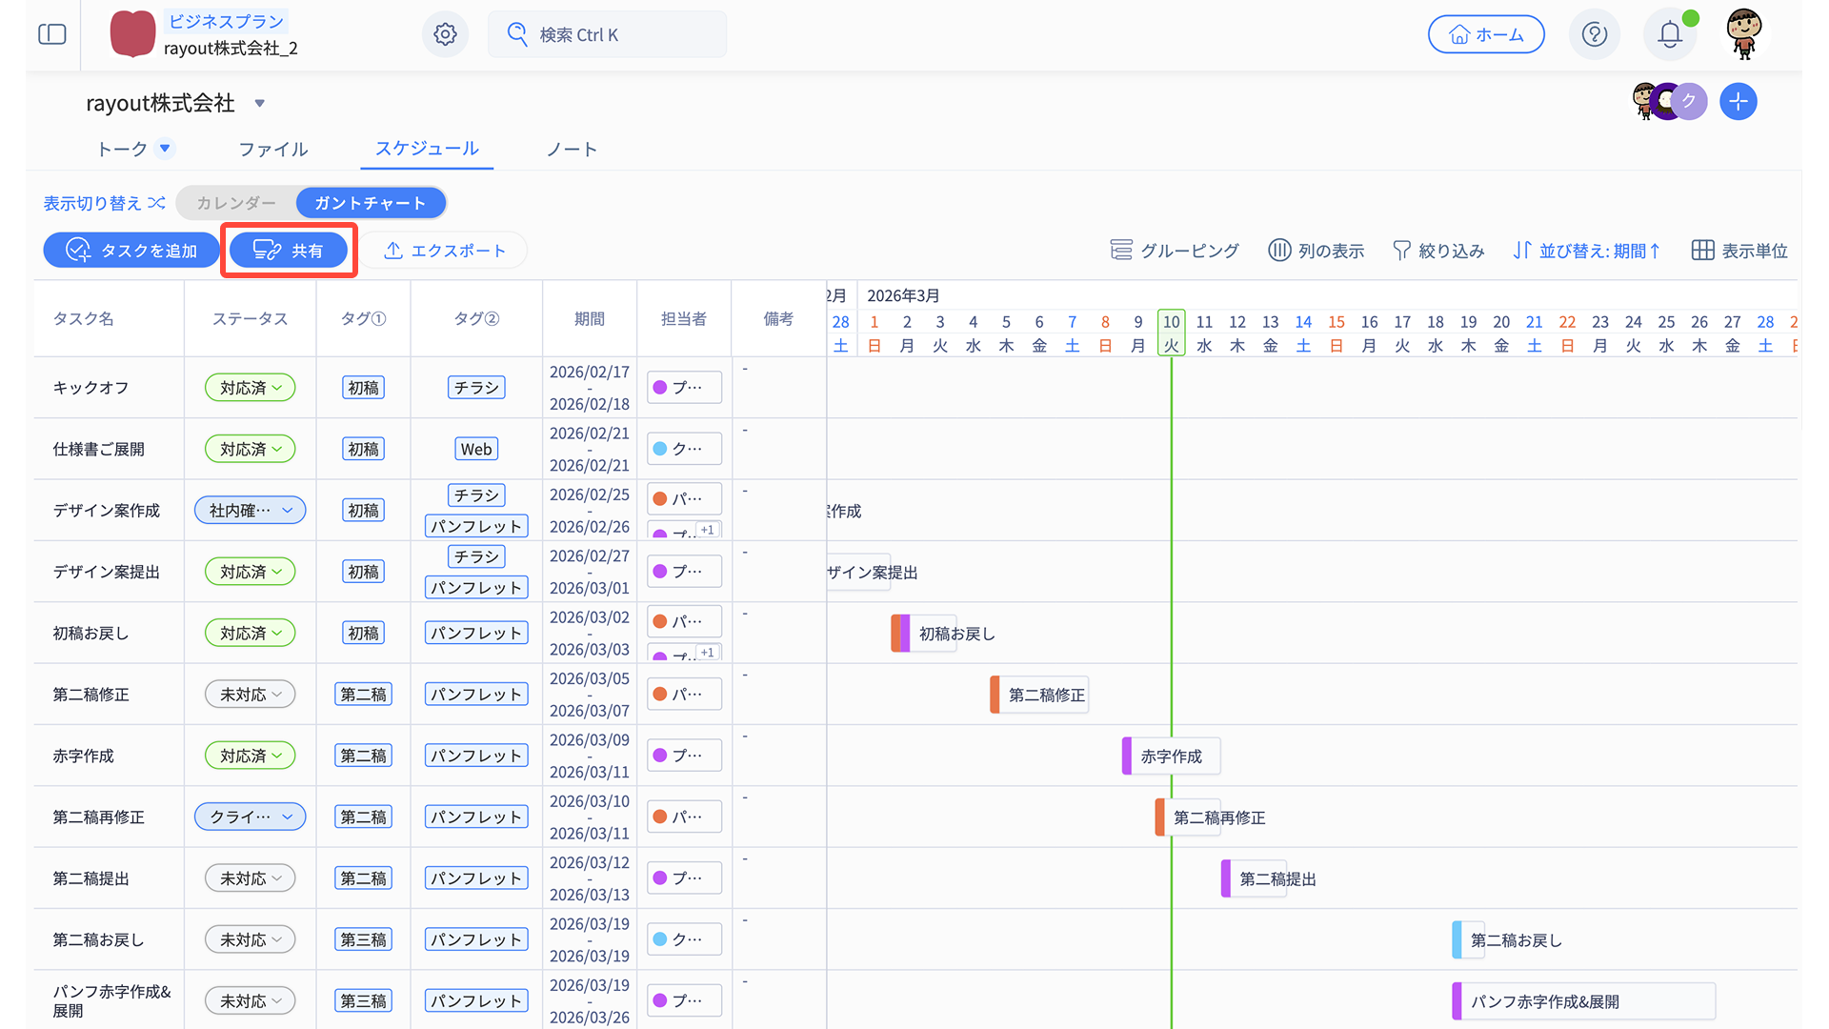Expand the rayout株式会社 project dropdown arrow
Image resolution: width=1829 pixels, height=1029 pixels.
click(x=259, y=103)
